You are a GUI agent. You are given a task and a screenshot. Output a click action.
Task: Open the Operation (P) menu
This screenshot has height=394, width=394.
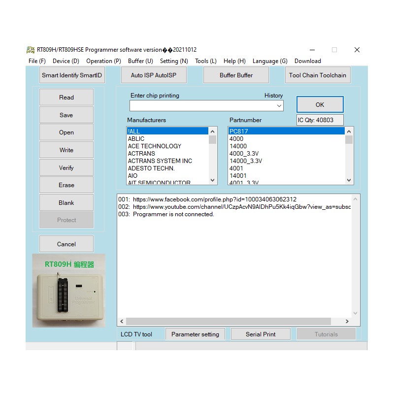pos(103,61)
